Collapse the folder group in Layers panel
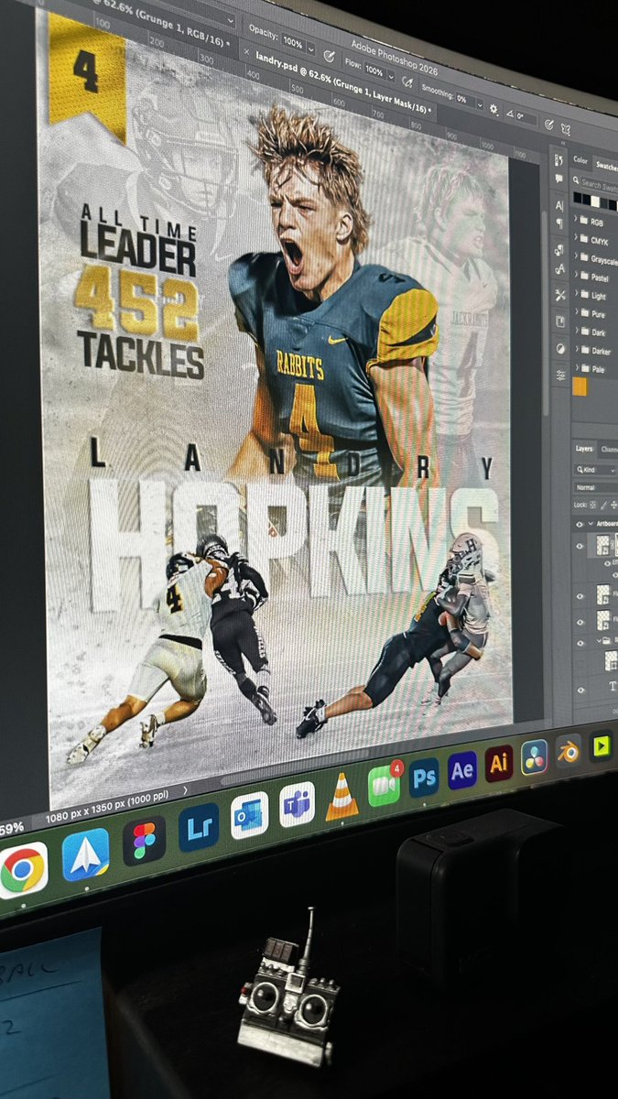This screenshot has width=618, height=1099. point(599,640)
